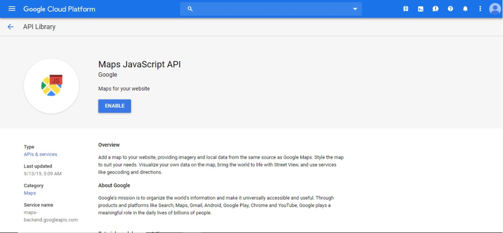Click the Google Cloud Platform logo text

point(60,9)
